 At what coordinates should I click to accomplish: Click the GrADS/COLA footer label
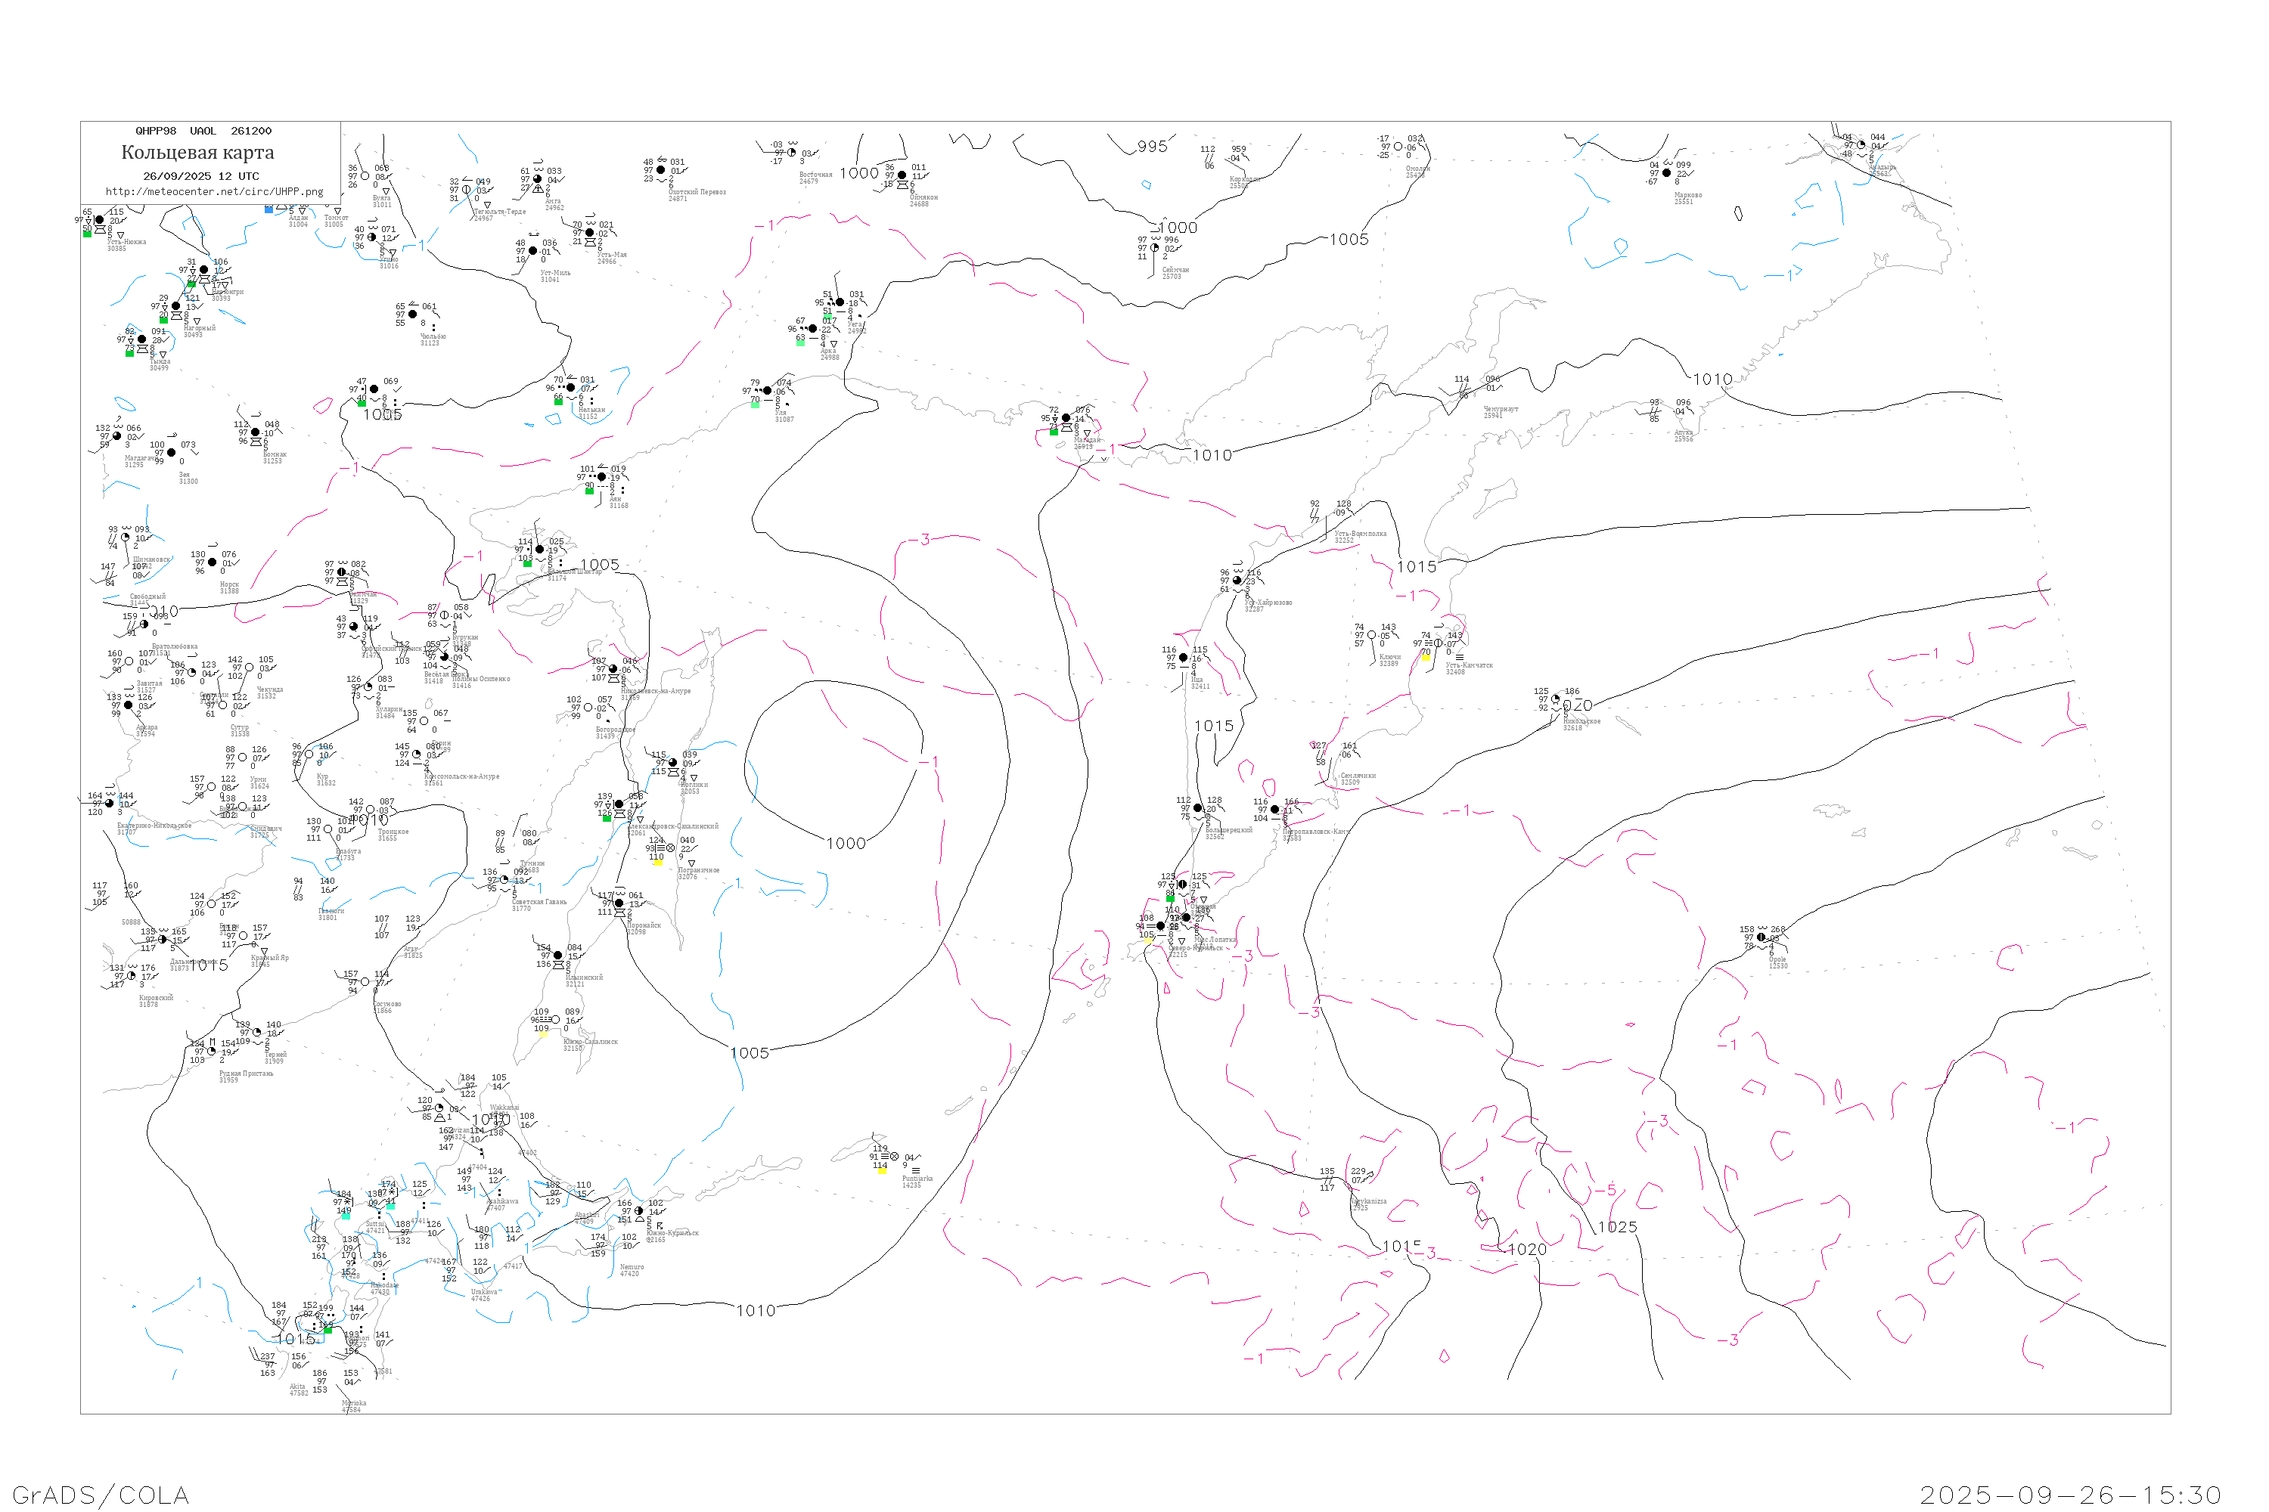(101, 1495)
